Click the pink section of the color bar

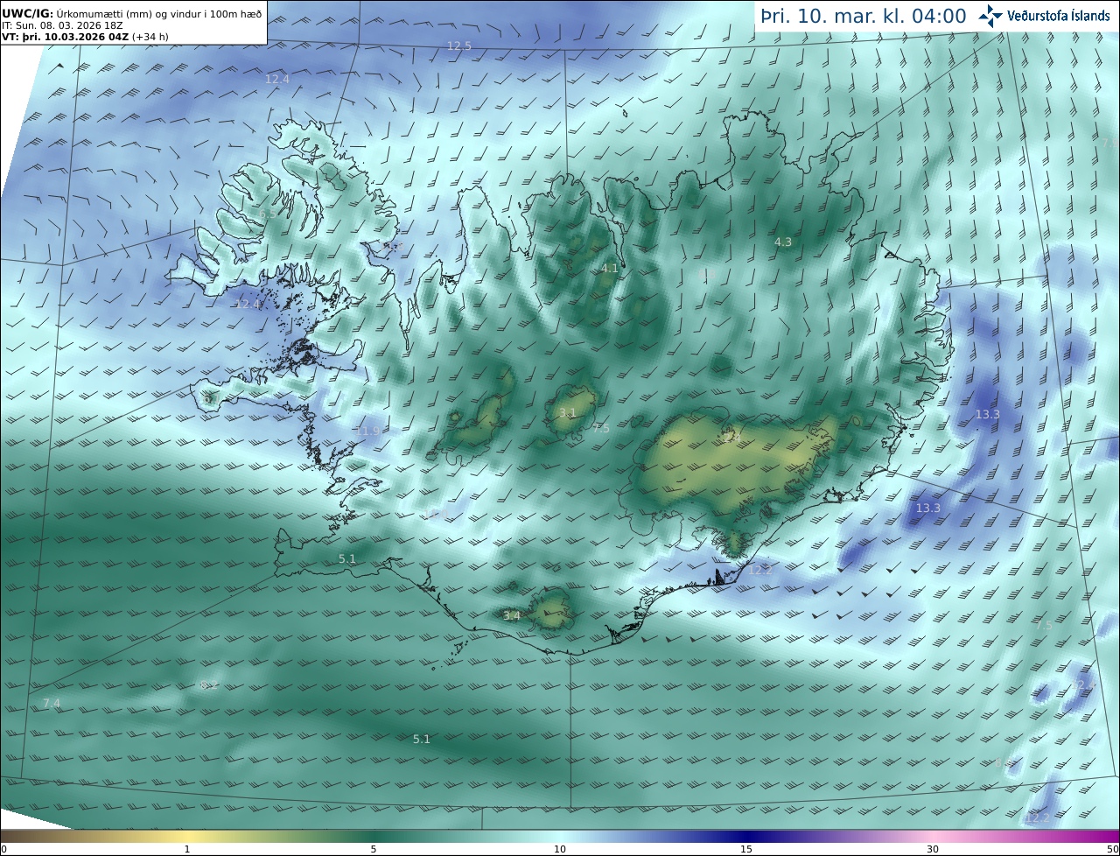[933, 836]
